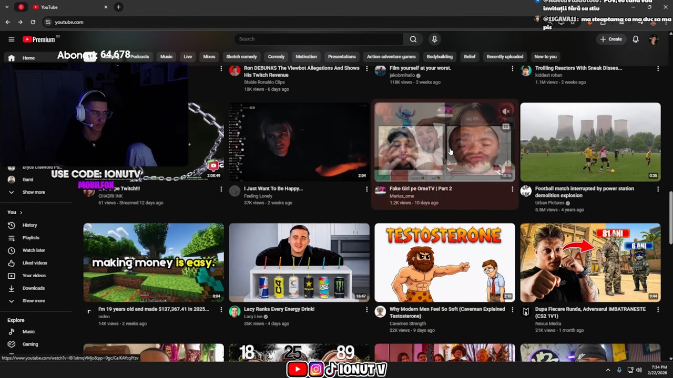Close the YouTube browser tab

click(106, 7)
